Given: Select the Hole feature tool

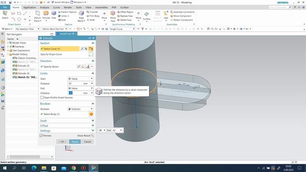Looking at the screenshot, I should point(54,15).
